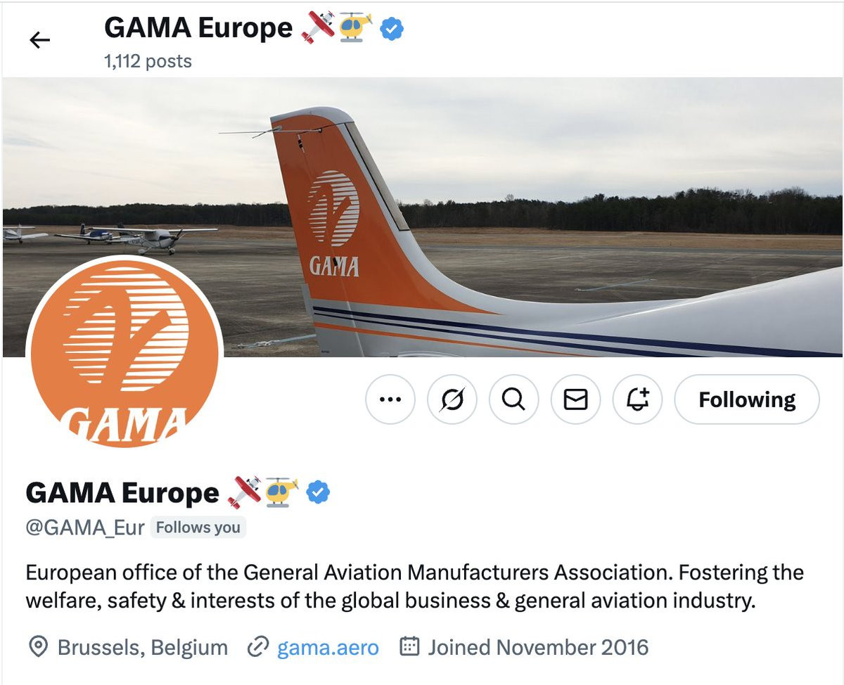Image resolution: width=844 pixels, height=685 pixels.
Task: Send a direct message via envelope icon
Action: click(576, 399)
